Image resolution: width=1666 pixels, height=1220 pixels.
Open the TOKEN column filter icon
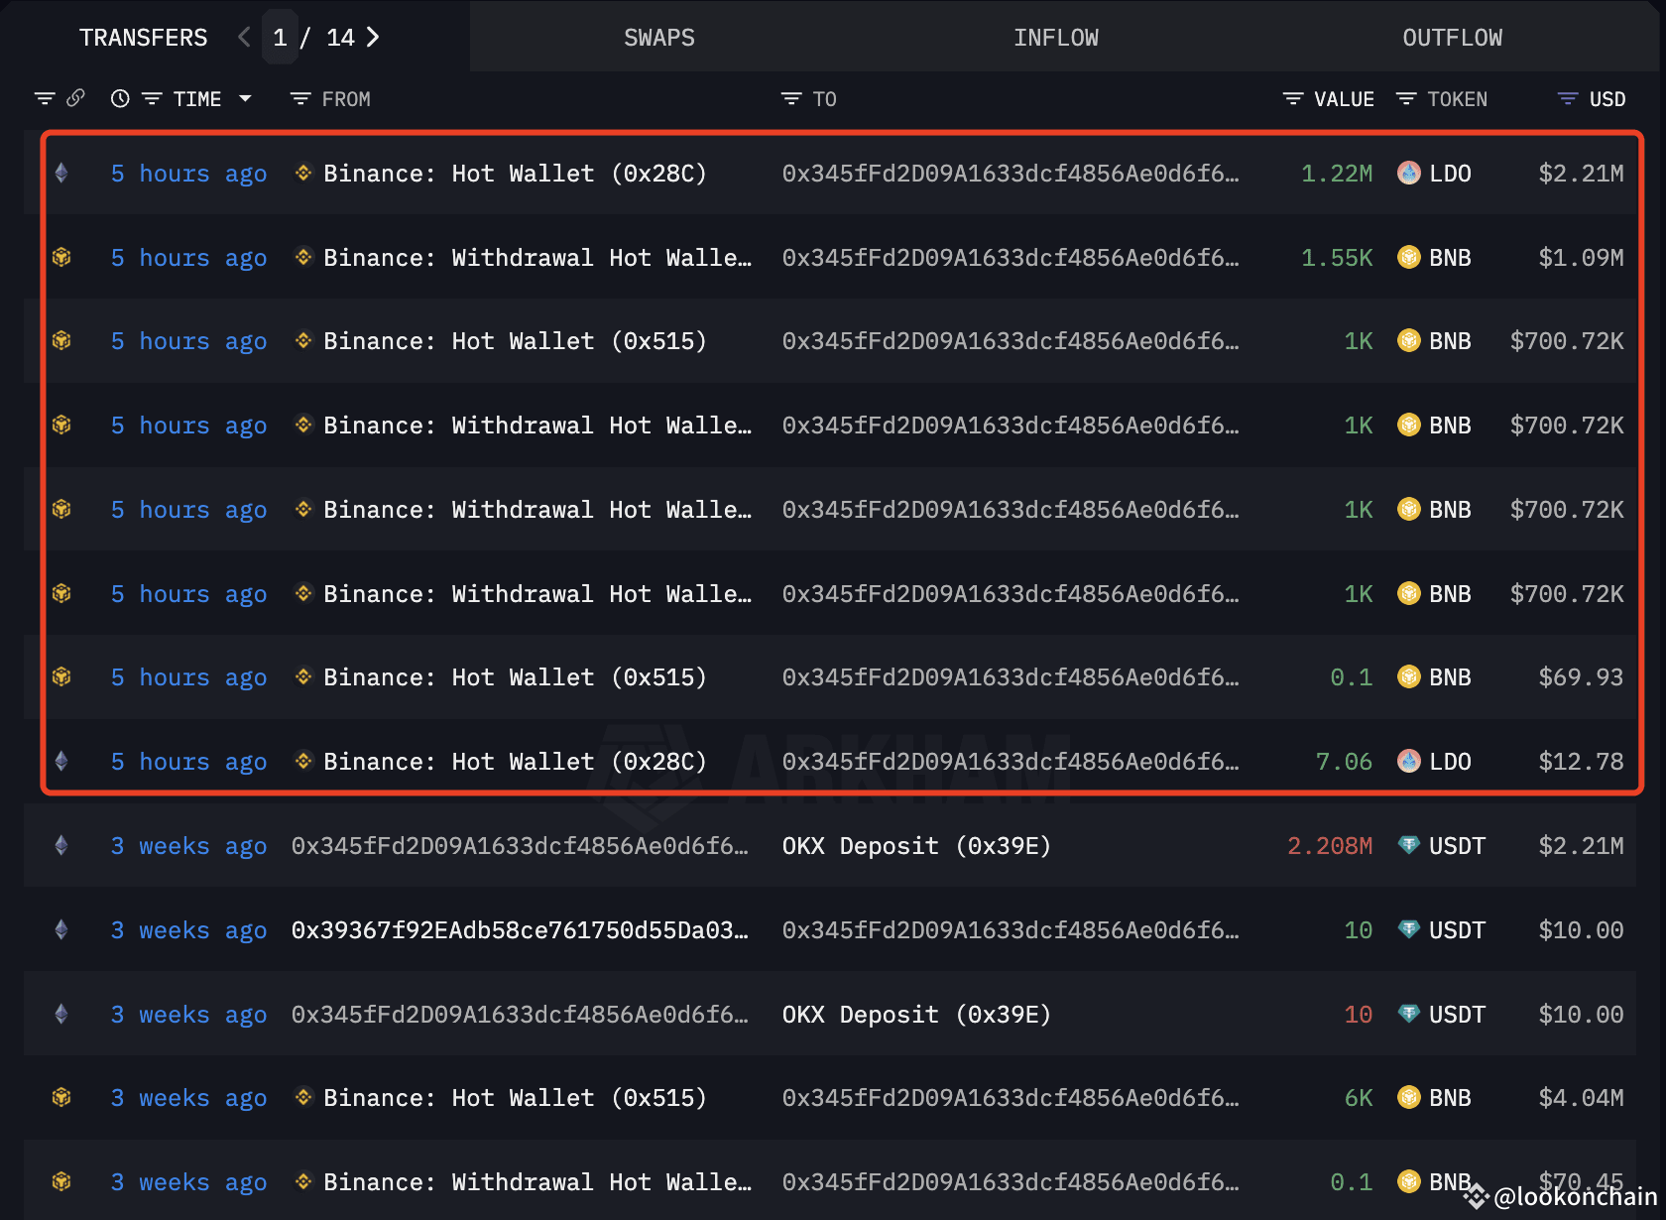coord(1406,98)
